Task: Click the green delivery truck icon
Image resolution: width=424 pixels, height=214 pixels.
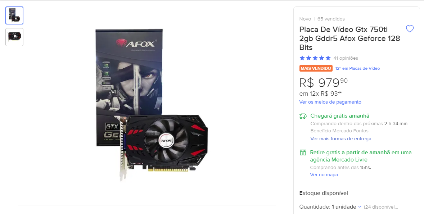Action: [303, 116]
